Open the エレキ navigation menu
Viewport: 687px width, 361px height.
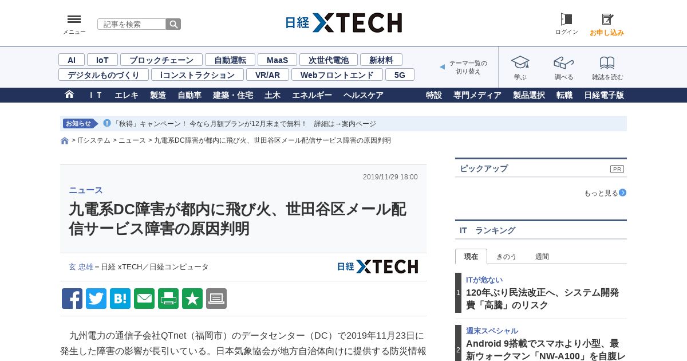[127, 95]
